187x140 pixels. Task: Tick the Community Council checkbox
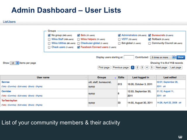(150, 43)
